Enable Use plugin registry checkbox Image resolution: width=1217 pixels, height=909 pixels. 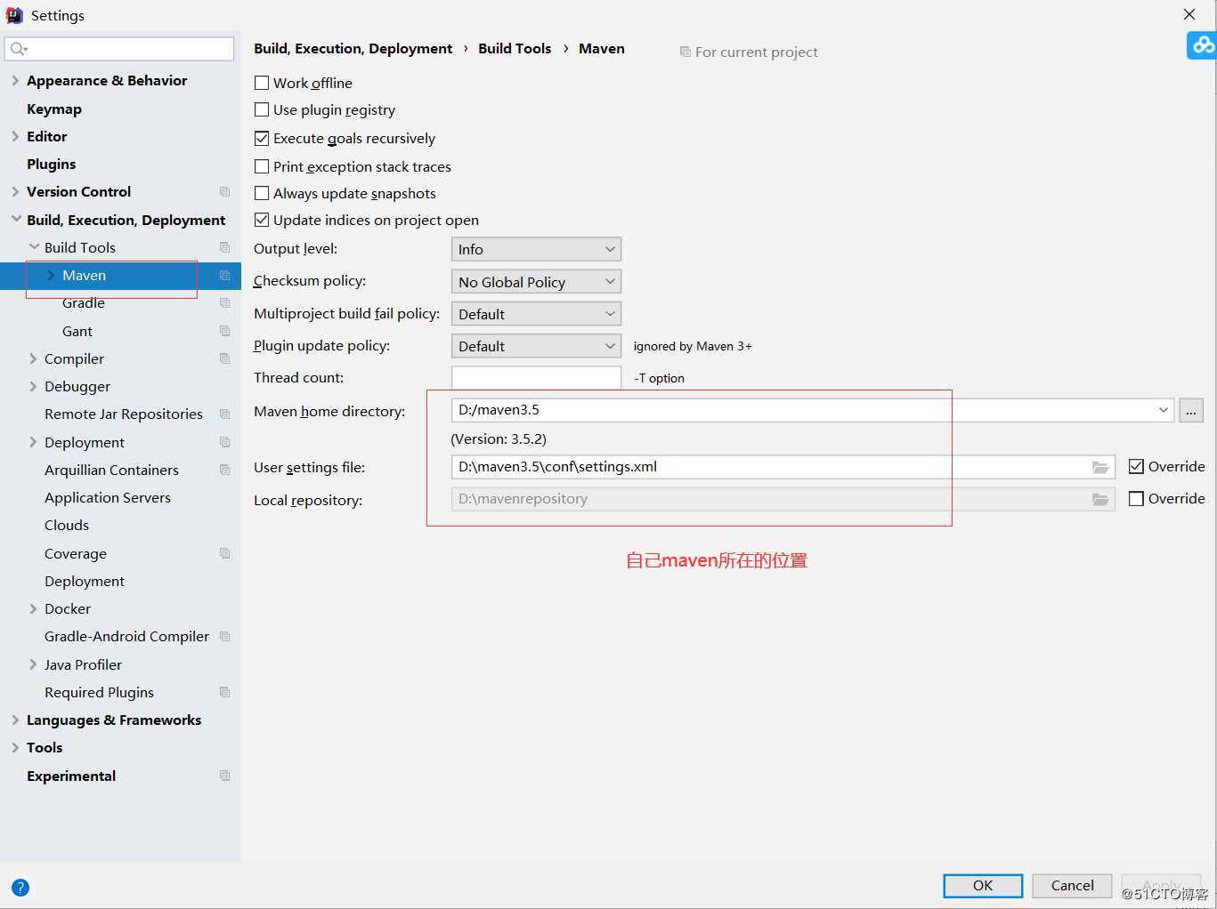(262, 109)
